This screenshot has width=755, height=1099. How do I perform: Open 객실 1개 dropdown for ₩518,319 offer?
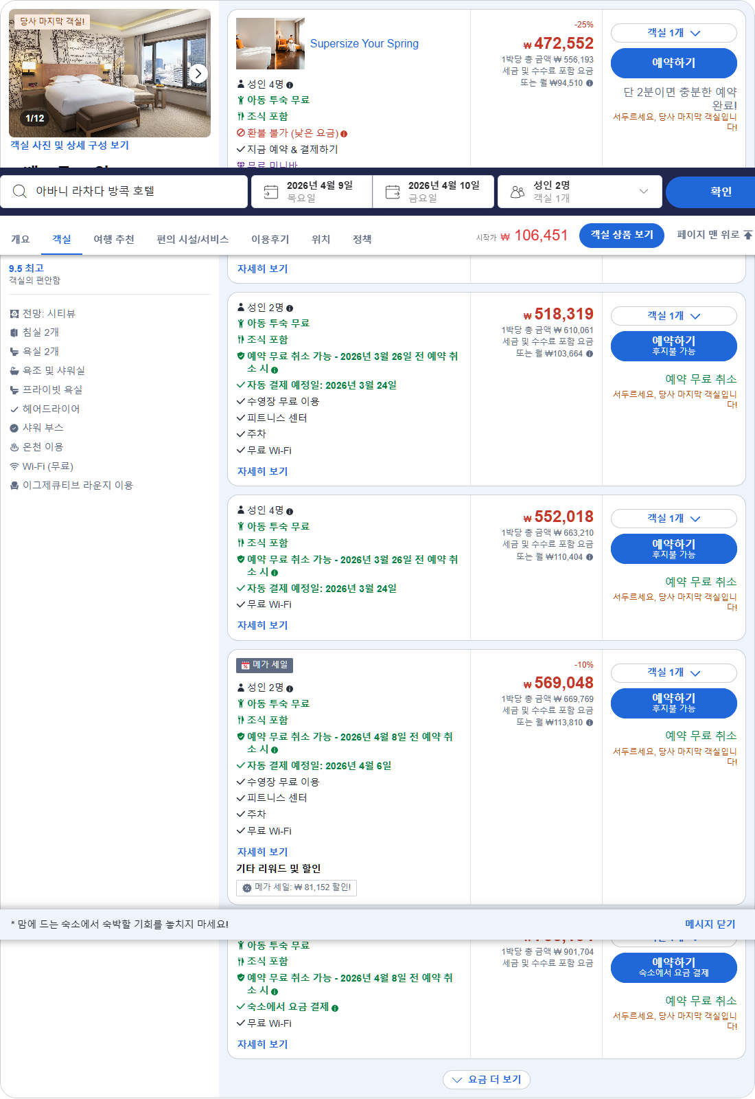coord(673,316)
